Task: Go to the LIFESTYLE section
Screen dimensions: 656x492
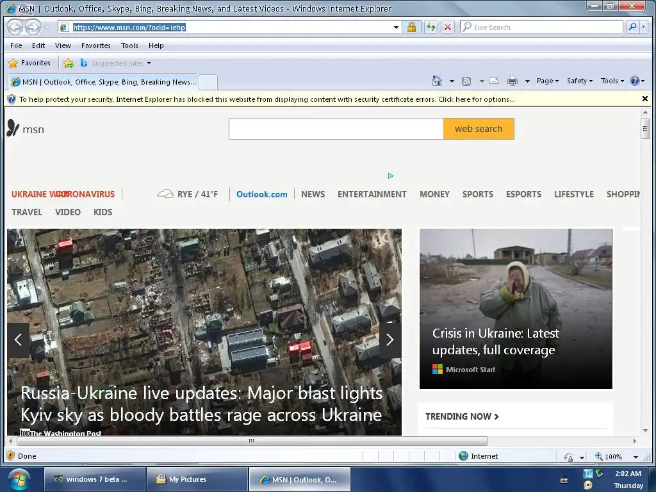Action: [x=574, y=194]
